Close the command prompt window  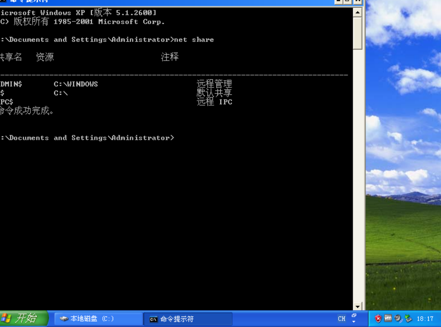[x=357, y=1]
